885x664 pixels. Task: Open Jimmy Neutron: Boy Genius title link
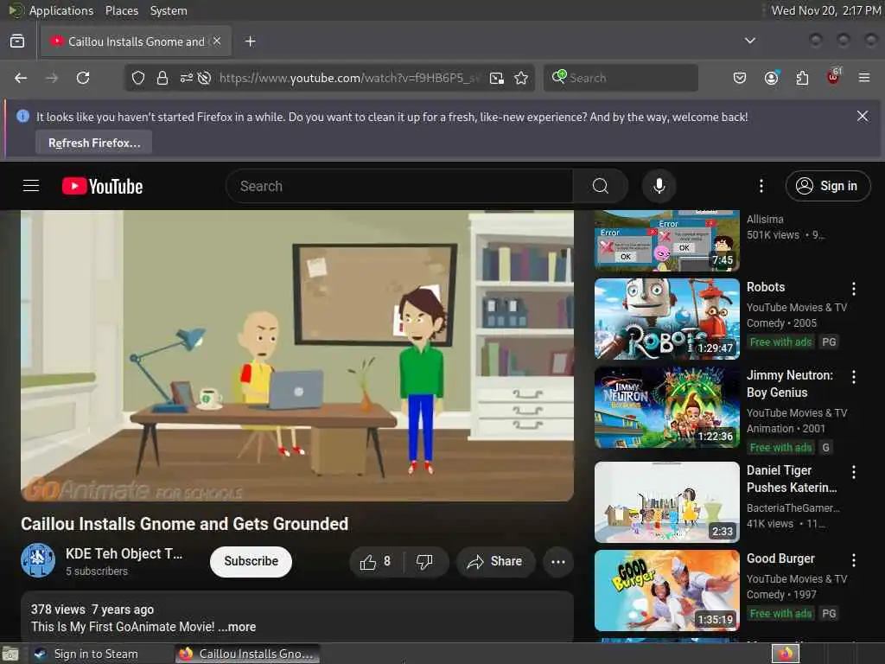(x=790, y=384)
